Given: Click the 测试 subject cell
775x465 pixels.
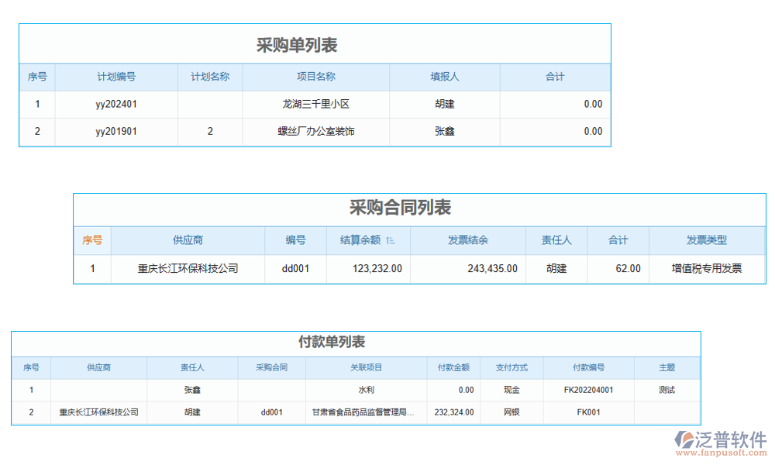Looking at the screenshot, I should pyautogui.click(x=666, y=390).
